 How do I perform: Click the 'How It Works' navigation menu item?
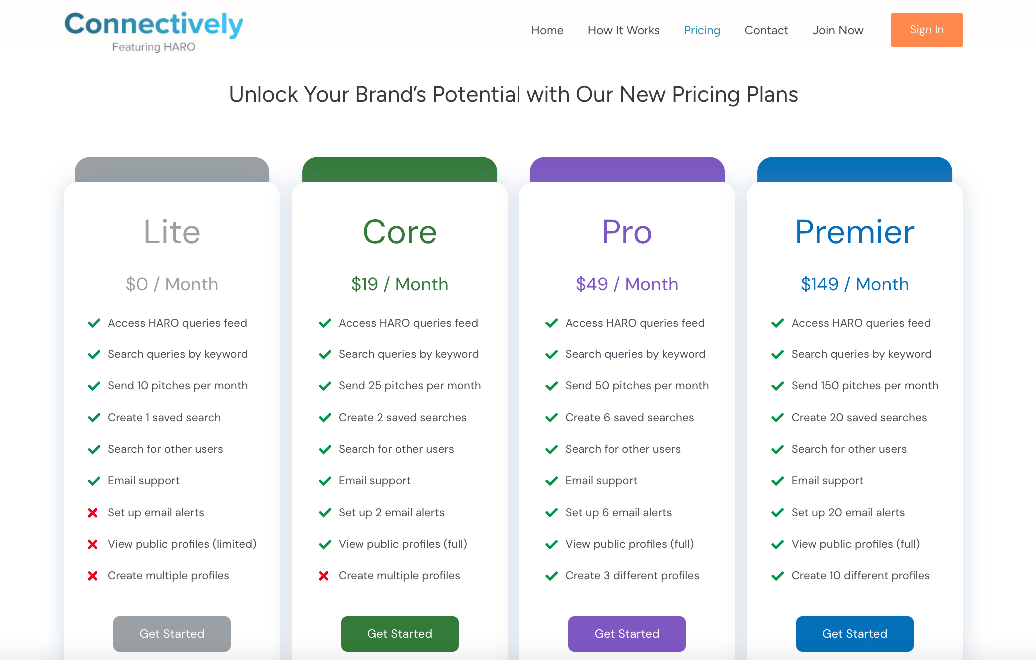pyautogui.click(x=624, y=30)
